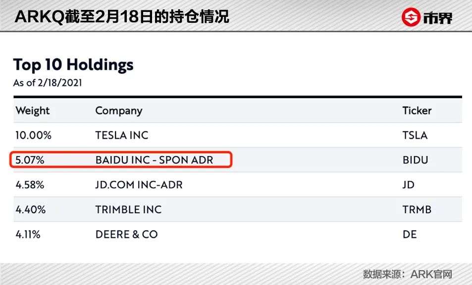
Task: Click the TRIMBLE INC company name
Action: click(x=128, y=209)
